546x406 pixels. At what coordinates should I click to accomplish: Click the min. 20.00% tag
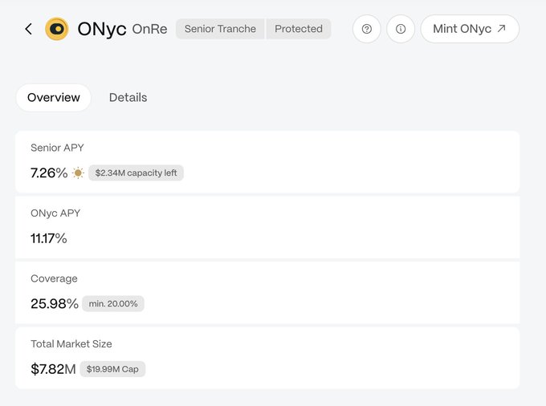[113, 304]
